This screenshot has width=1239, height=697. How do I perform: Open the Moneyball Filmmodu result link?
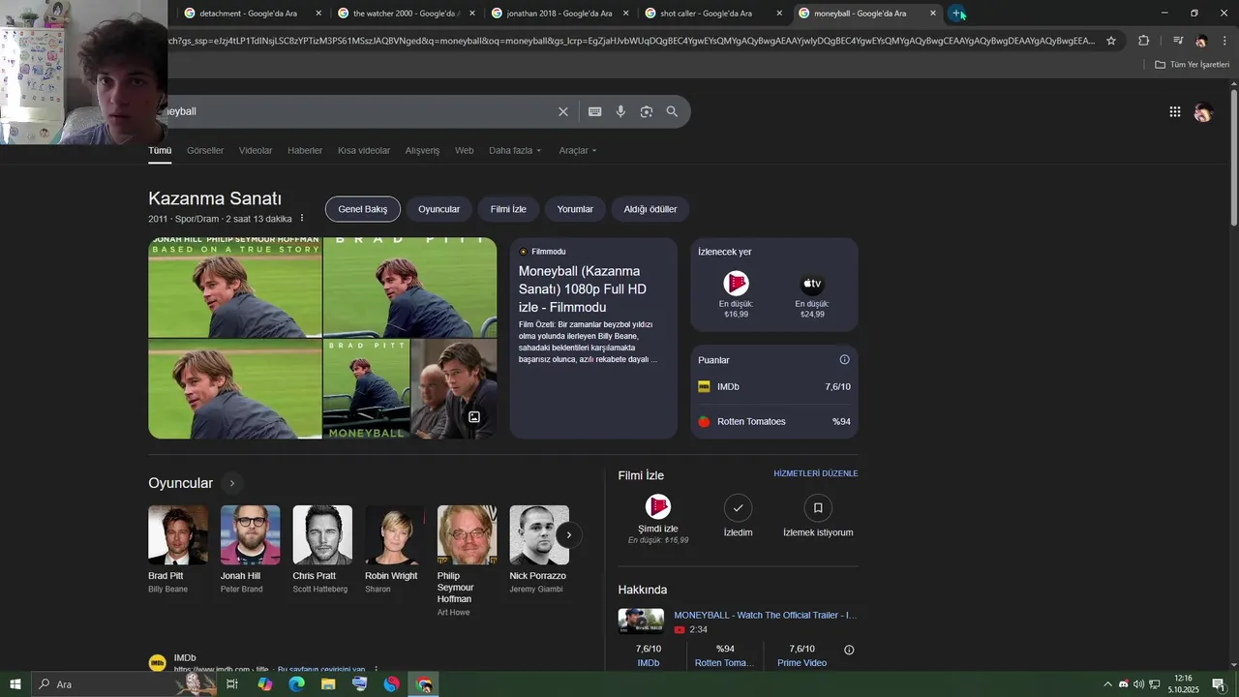(583, 288)
